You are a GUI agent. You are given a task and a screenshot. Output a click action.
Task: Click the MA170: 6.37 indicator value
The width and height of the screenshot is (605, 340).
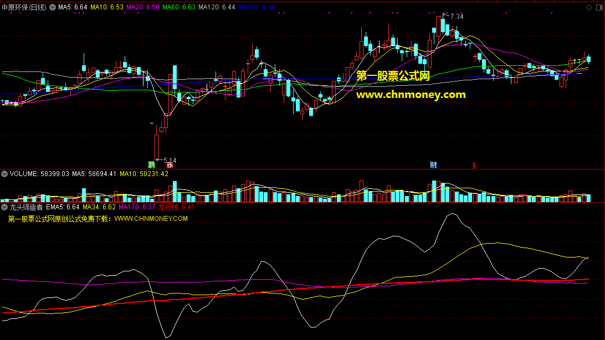pyautogui.click(x=137, y=207)
